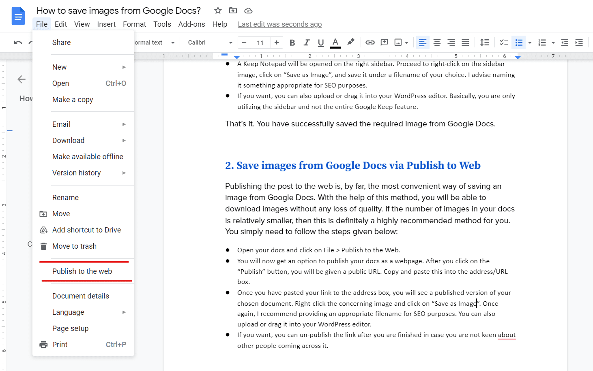Click the Last edit was seconds ago link
Image resolution: width=593 pixels, height=371 pixels.
279,24
